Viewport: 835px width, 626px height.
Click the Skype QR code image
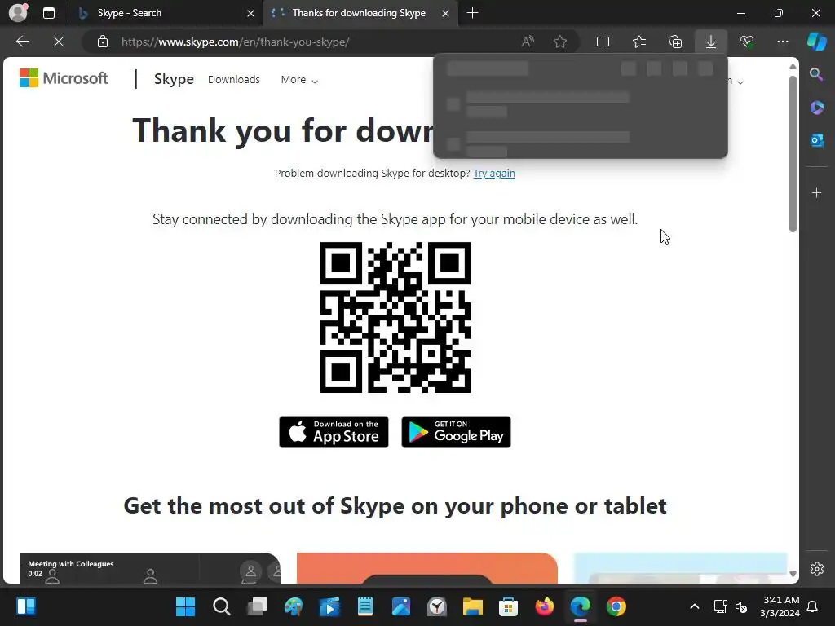(x=395, y=317)
